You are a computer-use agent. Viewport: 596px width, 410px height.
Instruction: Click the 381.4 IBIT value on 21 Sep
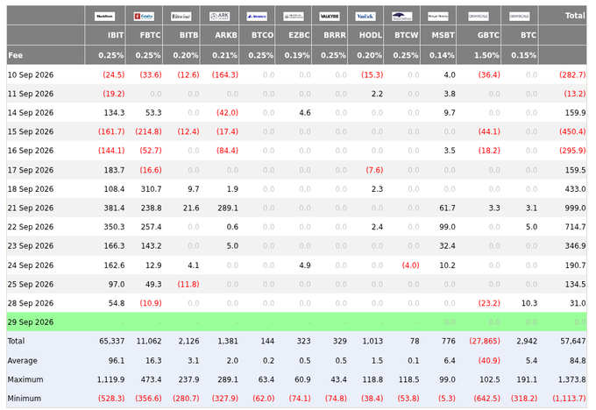pos(114,209)
